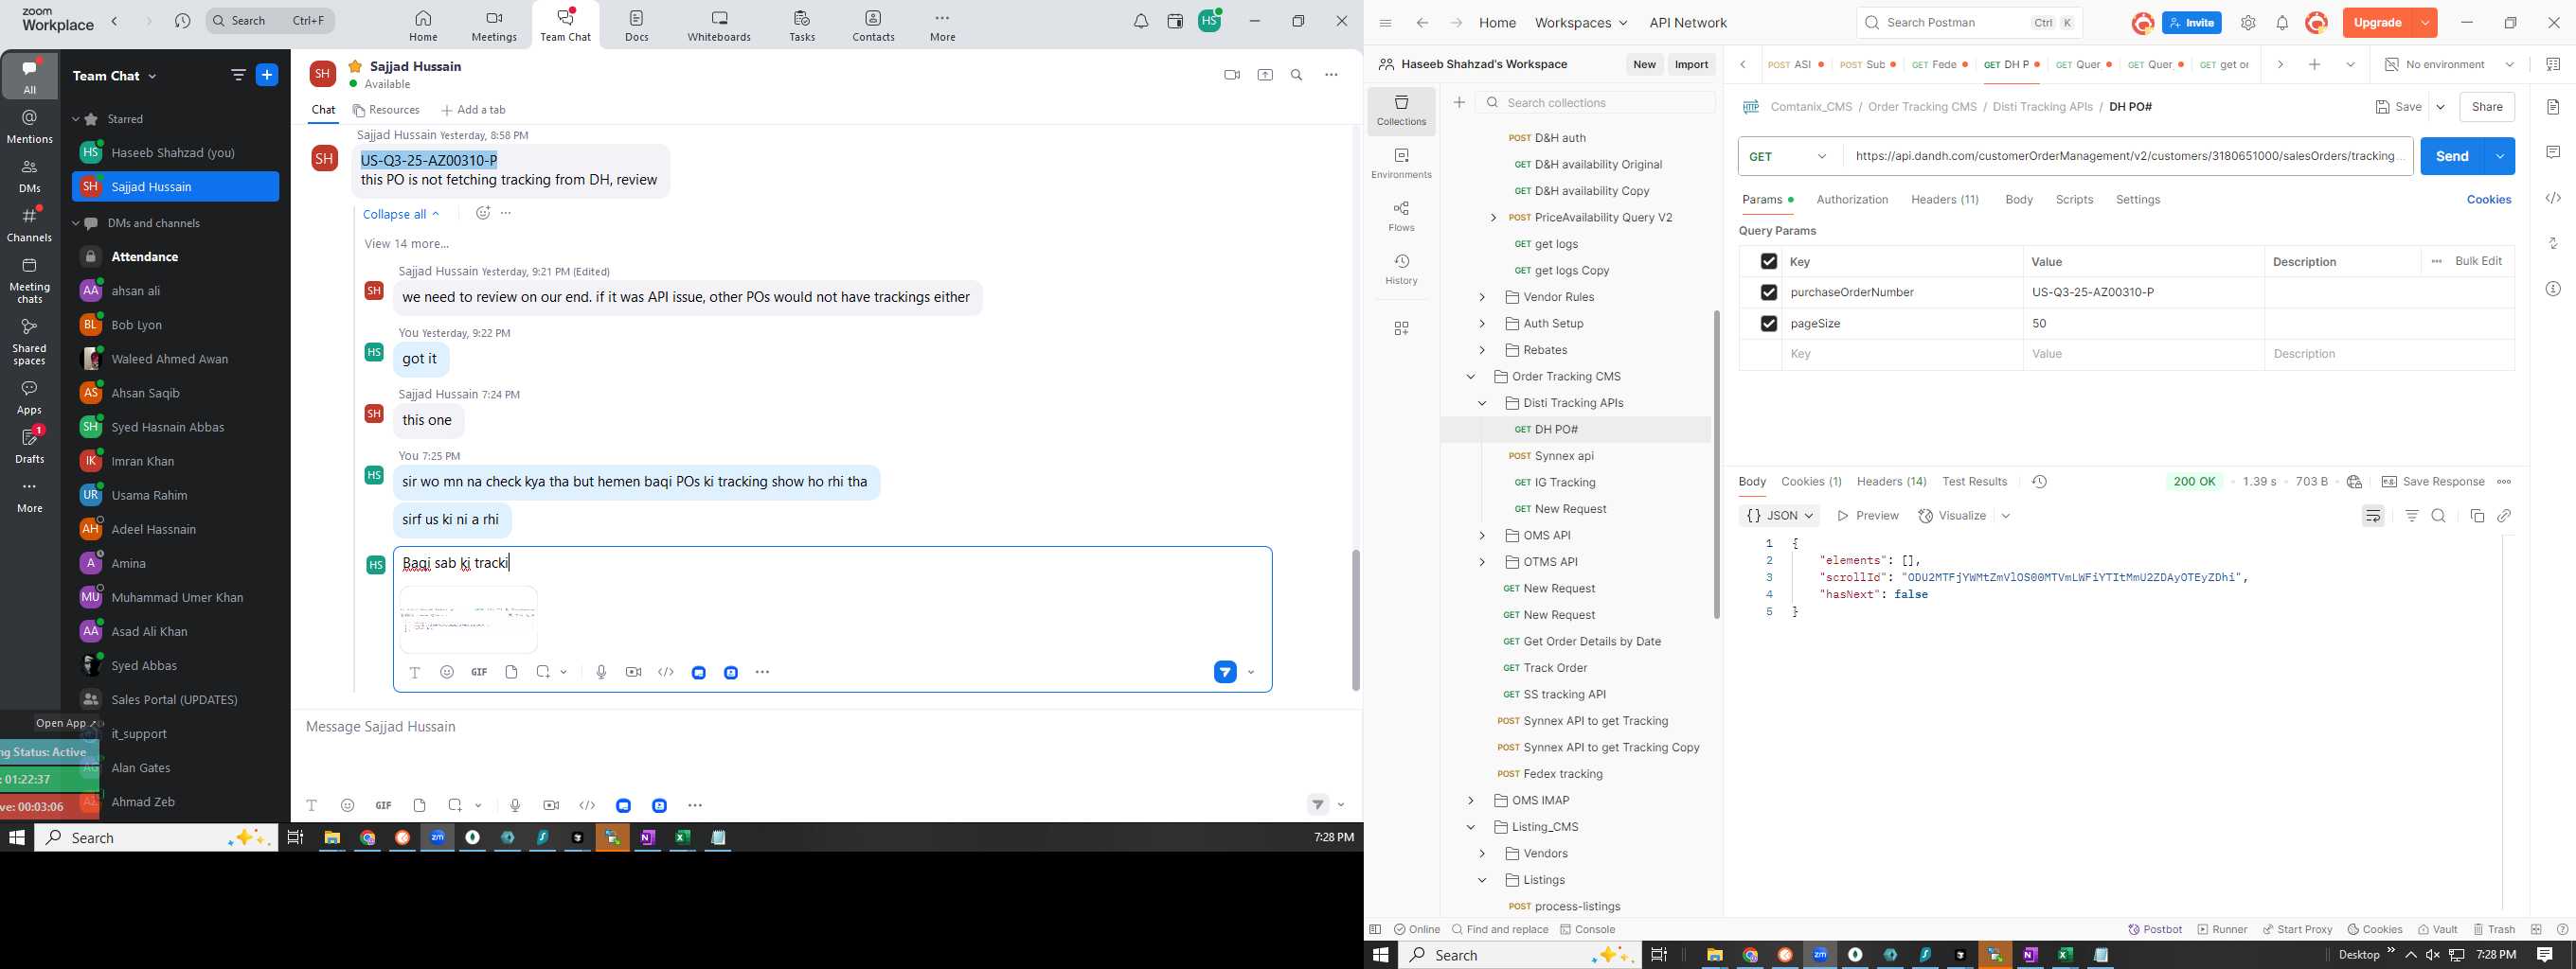The width and height of the screenshot is (2576, 969).
Task: Open the No environment dropdown
Action: coord(2449,64)
